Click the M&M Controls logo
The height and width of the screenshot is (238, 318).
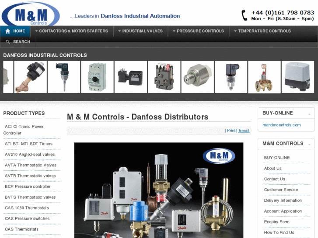31,14
